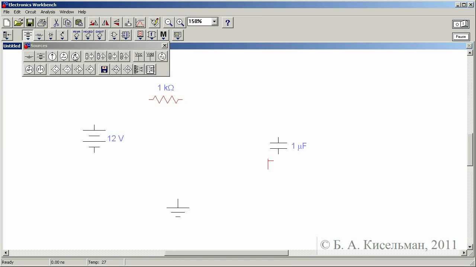Open the Miscellaneous (M) parts bin
Screen dimensions: 476x267
click(163, 35)
